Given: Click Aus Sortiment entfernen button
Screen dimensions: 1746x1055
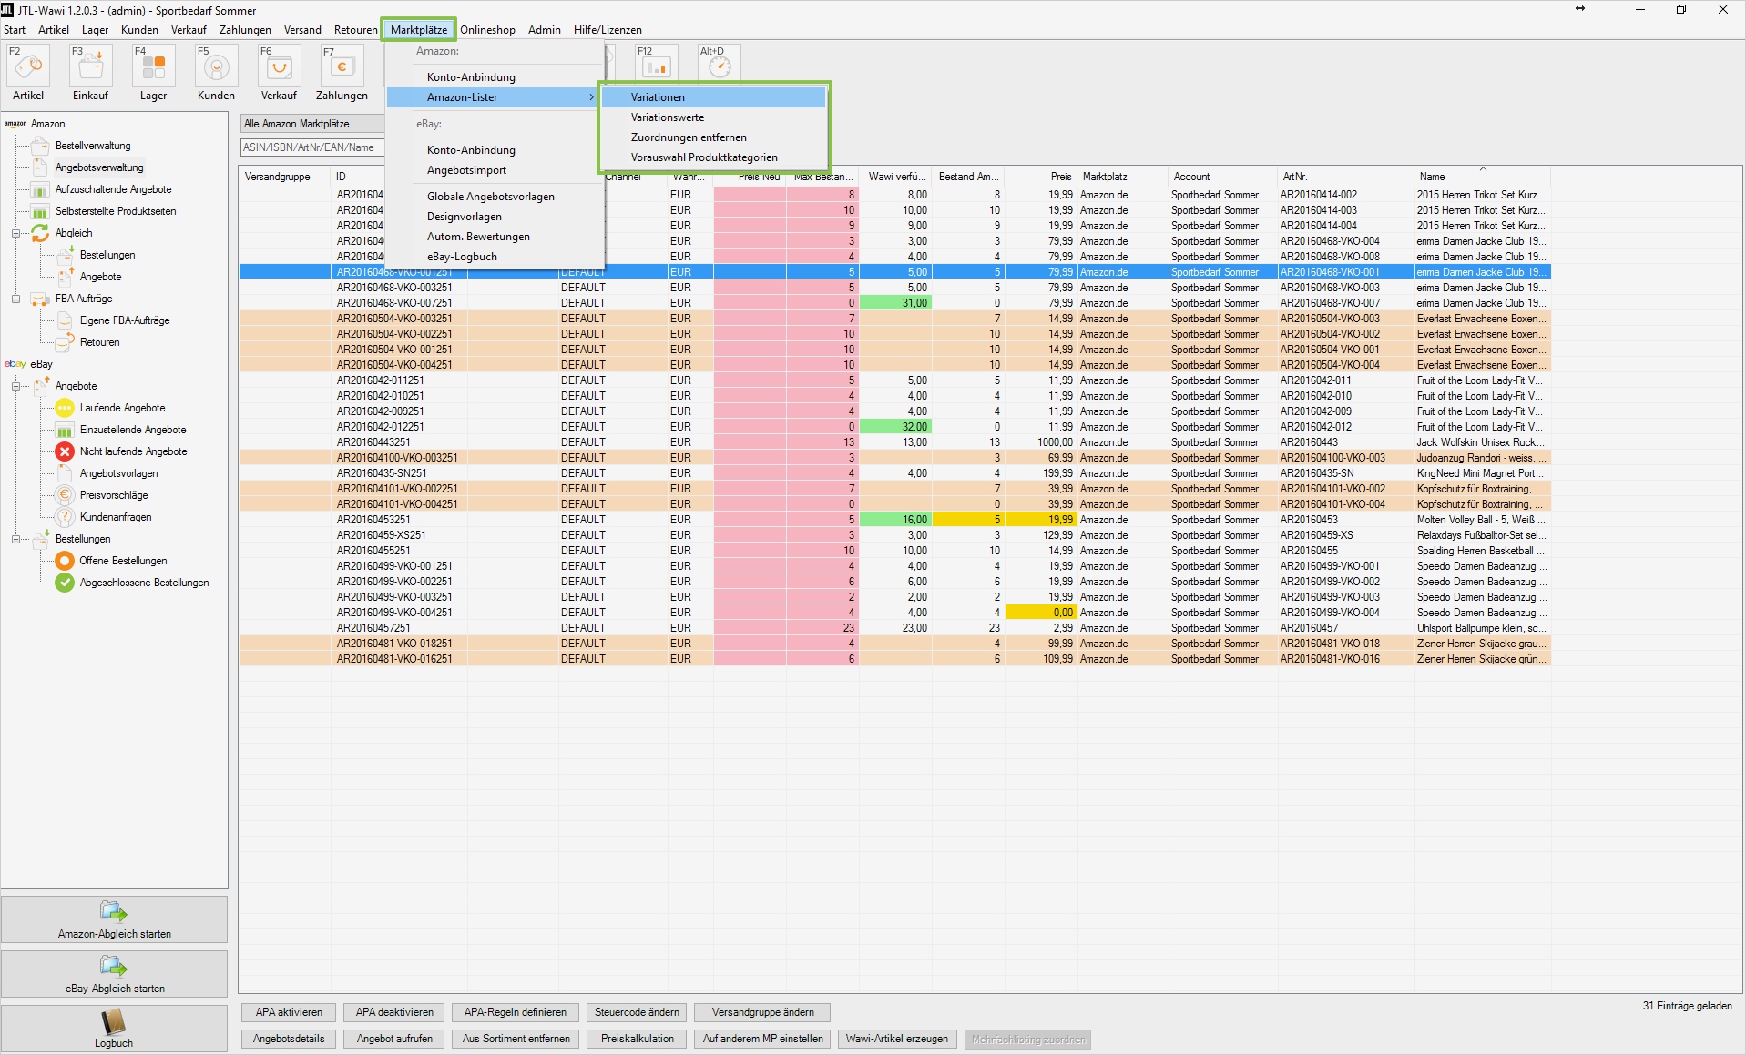Looking at the screenshot, I should pos(516,1039).
